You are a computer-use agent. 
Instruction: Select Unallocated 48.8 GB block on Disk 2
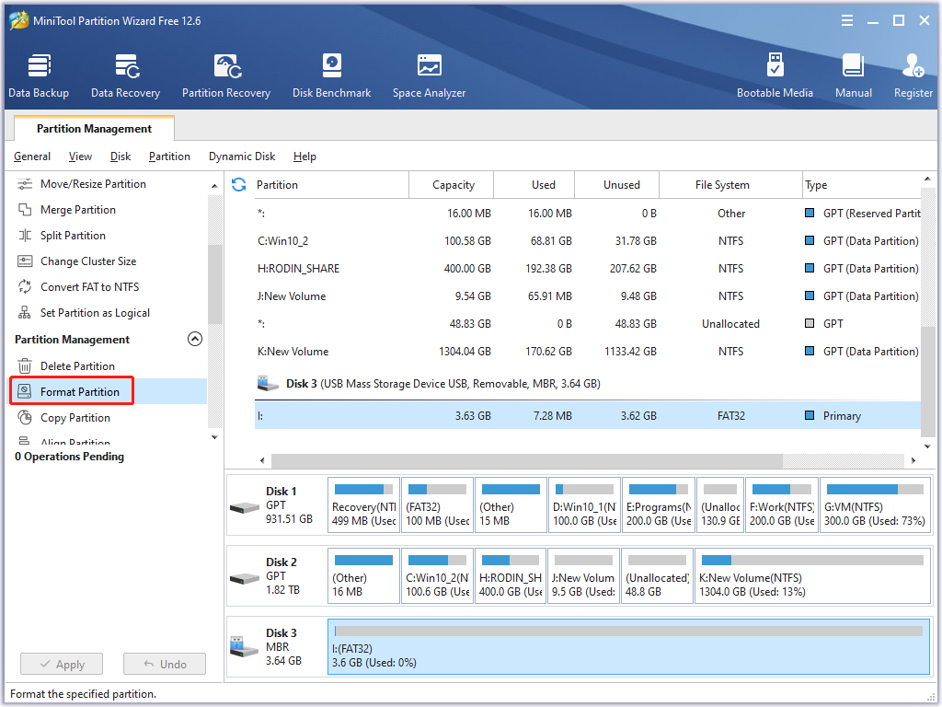tap(657, 576)
